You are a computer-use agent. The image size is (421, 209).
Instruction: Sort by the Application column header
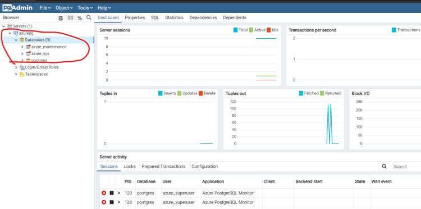point(231,181)
